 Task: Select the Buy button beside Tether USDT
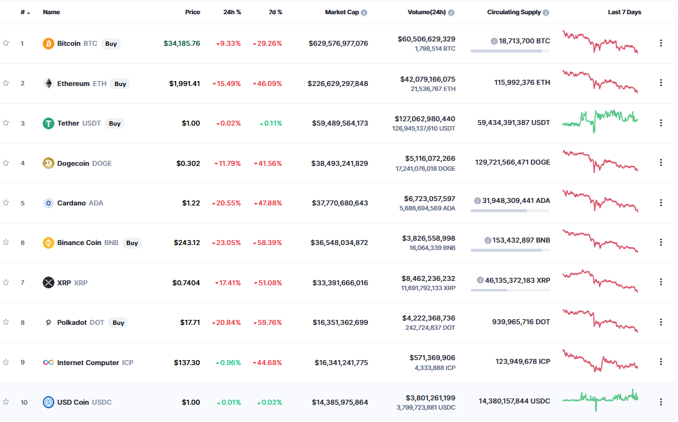(x=114, y=124)
